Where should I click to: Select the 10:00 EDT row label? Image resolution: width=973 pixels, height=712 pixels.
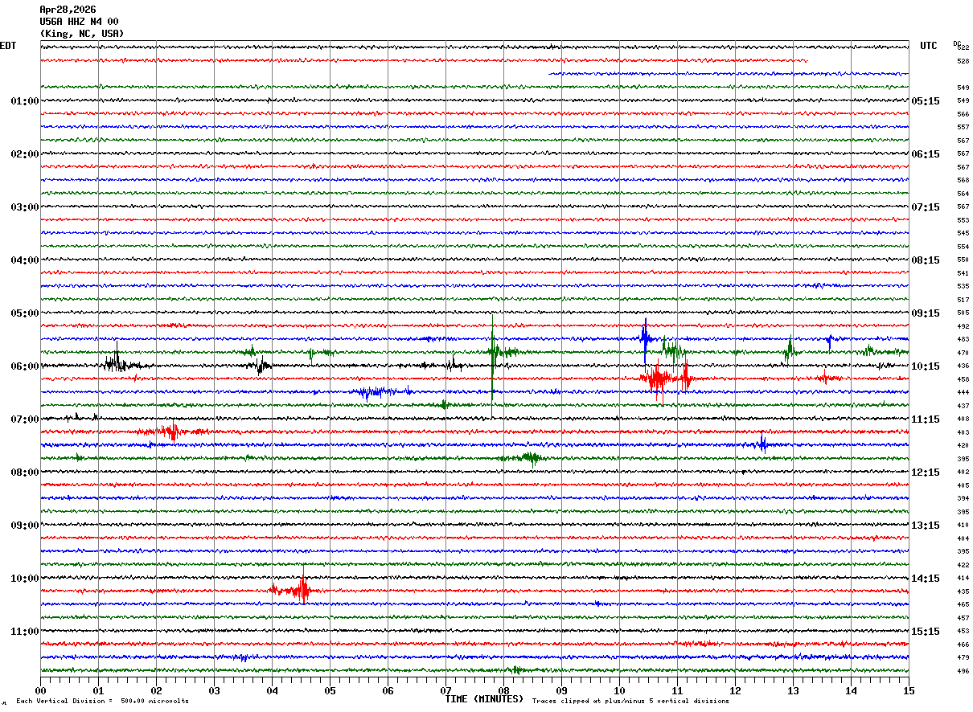(x=25, y=579)
